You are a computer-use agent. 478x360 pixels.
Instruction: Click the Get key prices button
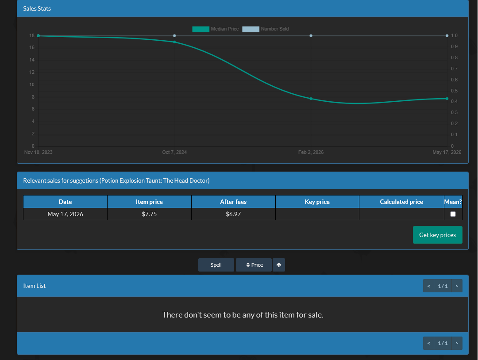point(437,235)
